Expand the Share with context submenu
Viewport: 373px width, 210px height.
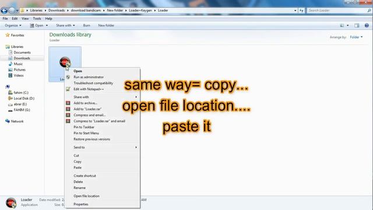point(103,97)
